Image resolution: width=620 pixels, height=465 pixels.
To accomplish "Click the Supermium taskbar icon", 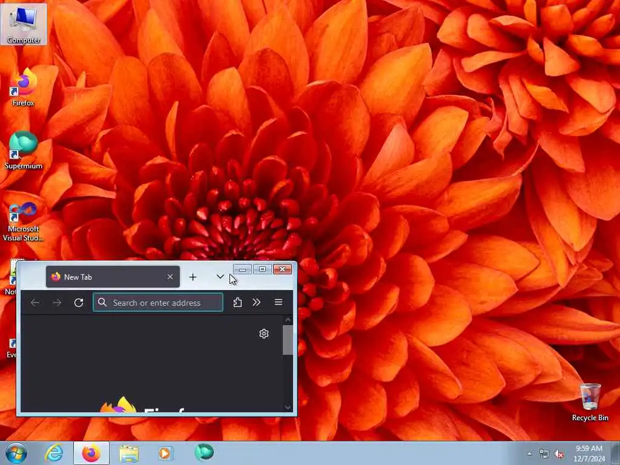I will (x=204, y=452).
